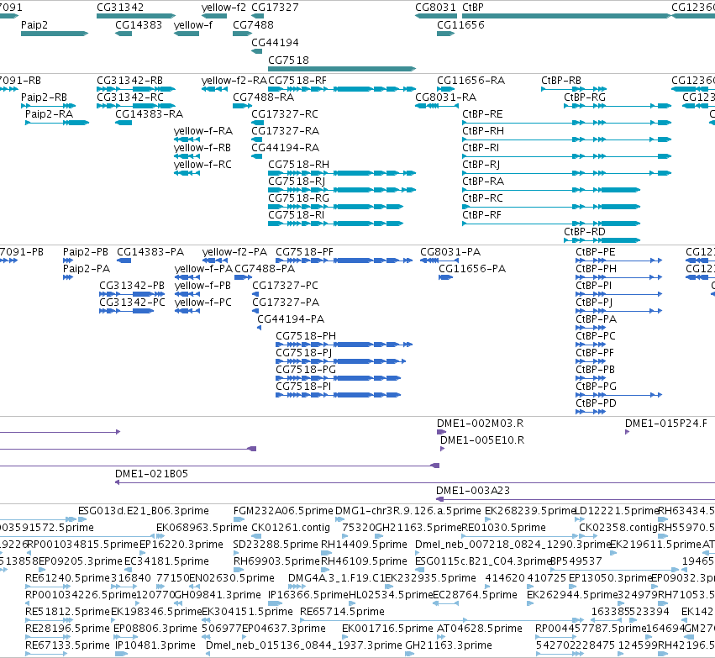Image resolution: width=715 pixels, height=658 pixels.
Task: Select BAC end DME1-015P24.F
Action: [628, 432]
